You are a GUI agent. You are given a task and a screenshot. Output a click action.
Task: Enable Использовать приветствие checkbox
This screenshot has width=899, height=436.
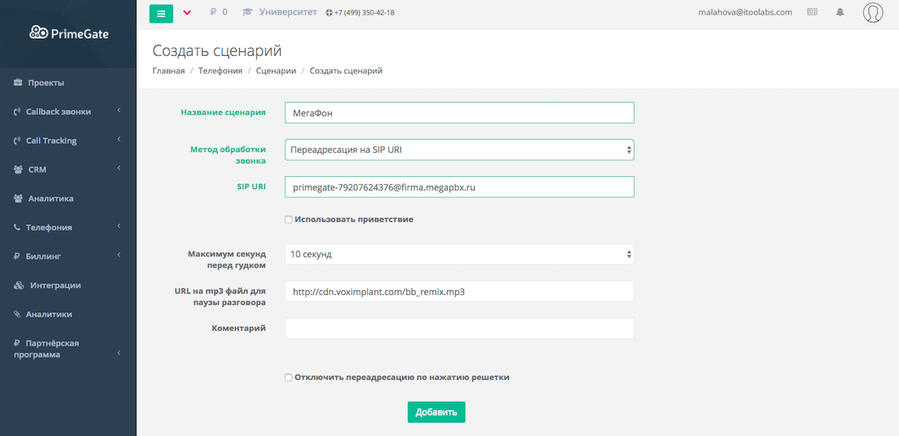coord(289,219)
